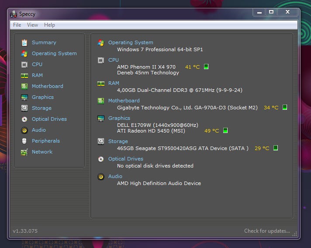Open the Operating System heading link
The image size is (311, 248).
pos(131,42)
